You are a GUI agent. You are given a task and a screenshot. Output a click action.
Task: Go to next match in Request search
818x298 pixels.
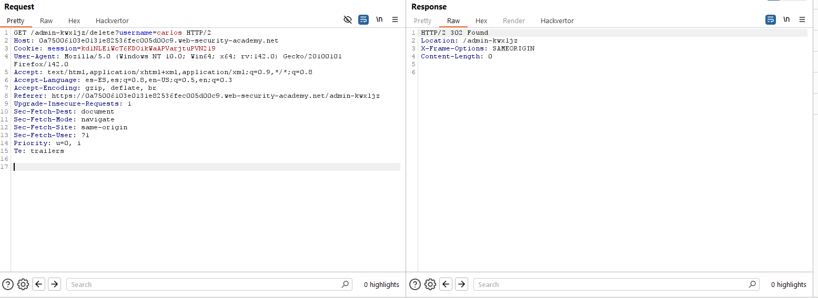[x=54, y=284]
